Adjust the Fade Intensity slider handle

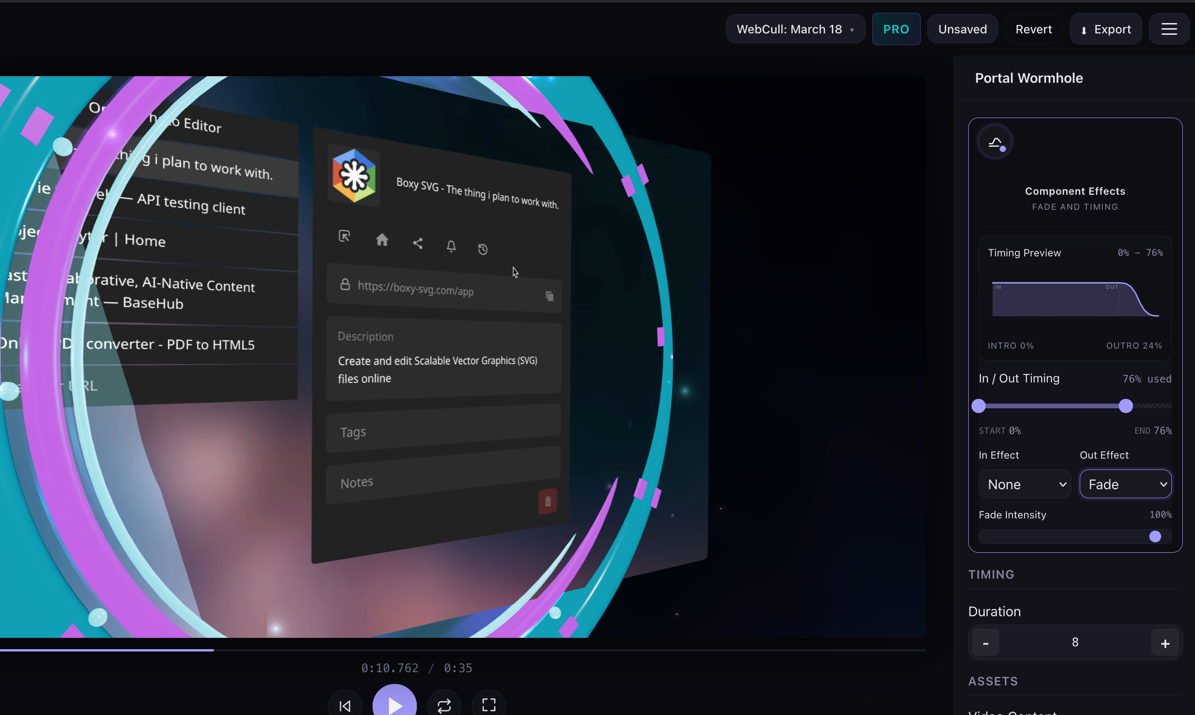tap(1155, 536)
